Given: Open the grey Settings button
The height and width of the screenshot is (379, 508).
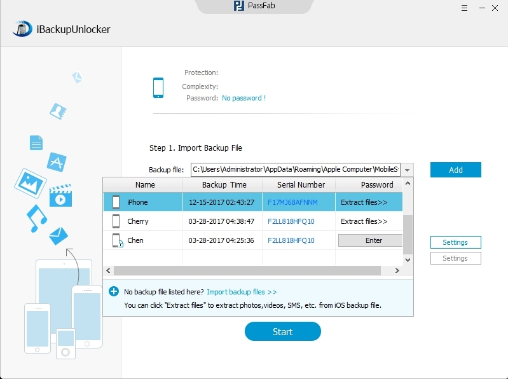Looking at the screenshot, I should 455,258.
